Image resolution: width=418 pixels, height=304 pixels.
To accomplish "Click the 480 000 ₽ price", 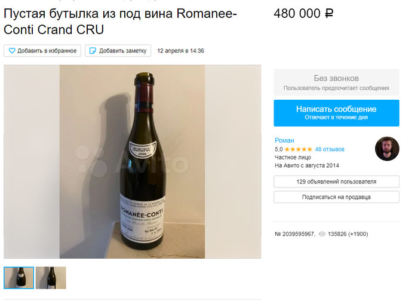I will [303, 14].
